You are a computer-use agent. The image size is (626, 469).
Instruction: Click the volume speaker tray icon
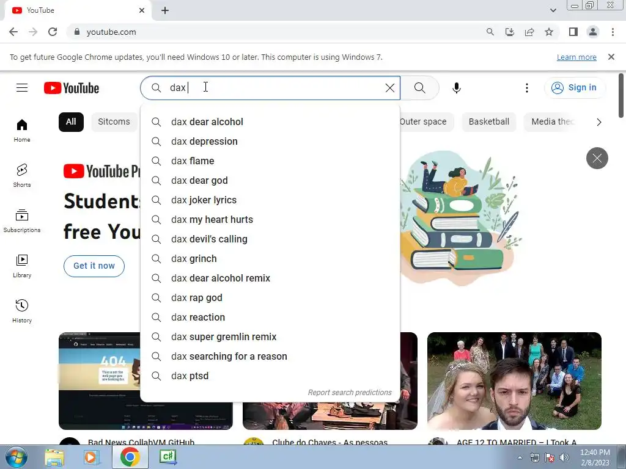coord(564,457)
